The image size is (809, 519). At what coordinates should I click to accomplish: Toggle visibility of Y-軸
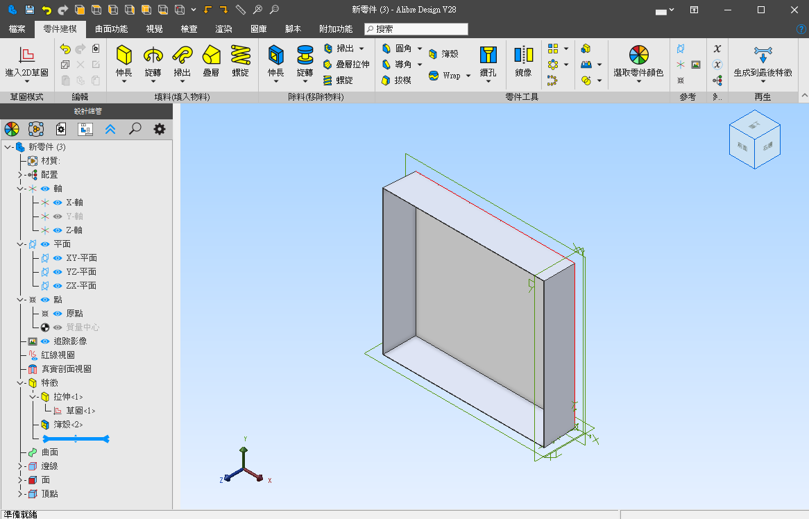pyautogui.click(x=58, y=216)
